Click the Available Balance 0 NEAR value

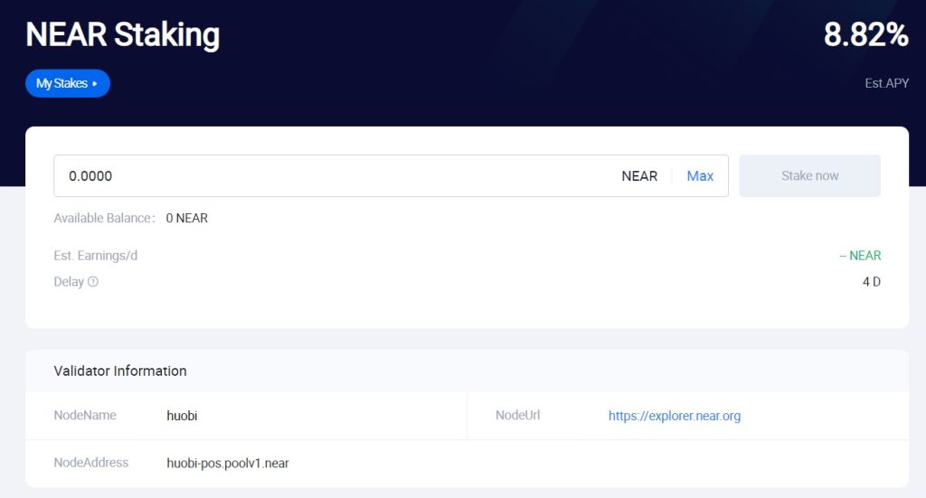click(186, 218)
